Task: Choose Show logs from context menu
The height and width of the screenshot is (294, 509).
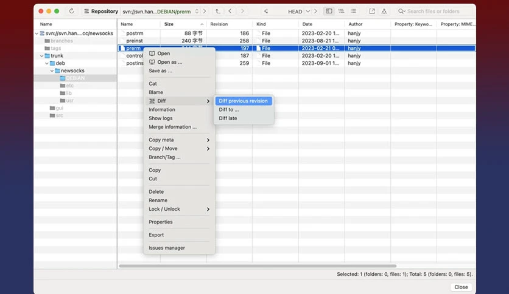Action: pos(179,118)
